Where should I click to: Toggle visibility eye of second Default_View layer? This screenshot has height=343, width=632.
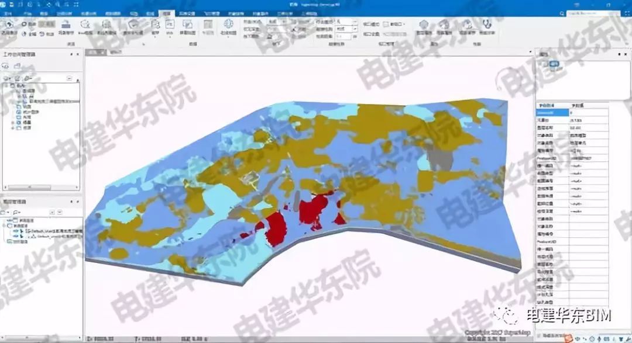point(16,236)
